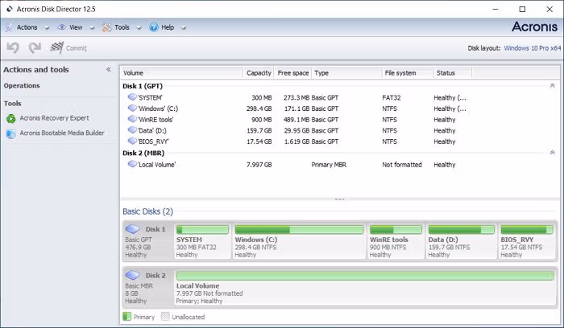Click the Unallocated legend color swatch
The height and width of the screenshot is (328, 564).
(x=165, y=317)
